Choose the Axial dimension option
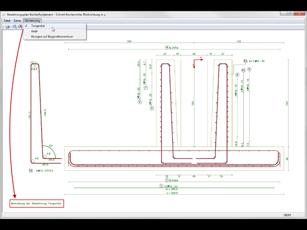Viewport: 307px width, 230px height. pos(55,31)
